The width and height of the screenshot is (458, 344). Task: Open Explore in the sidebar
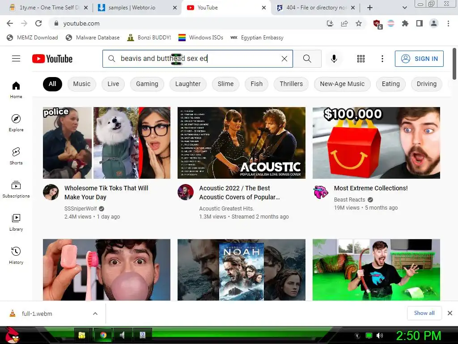pos(16,123)
